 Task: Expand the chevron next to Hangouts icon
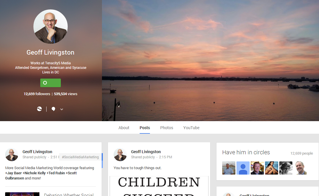[62, 109]
